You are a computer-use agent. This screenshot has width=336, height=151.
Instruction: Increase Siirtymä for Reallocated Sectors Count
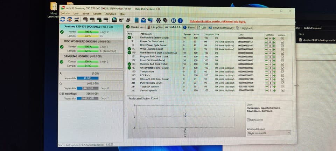[x=274, y=39]
